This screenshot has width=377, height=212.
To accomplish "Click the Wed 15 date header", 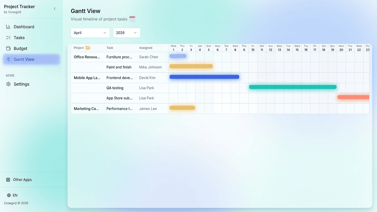I will click(x=297, y=48).
